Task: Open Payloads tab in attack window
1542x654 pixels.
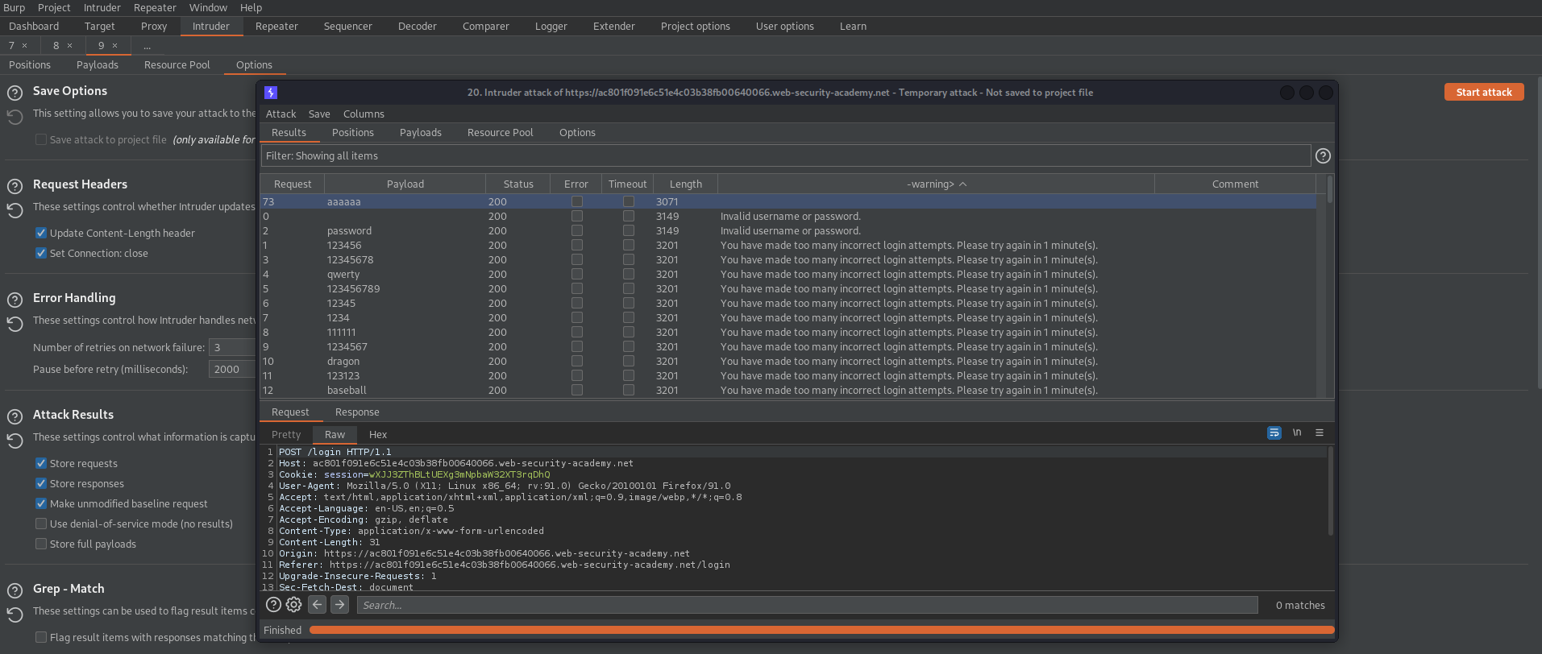Action: (421, 133)
